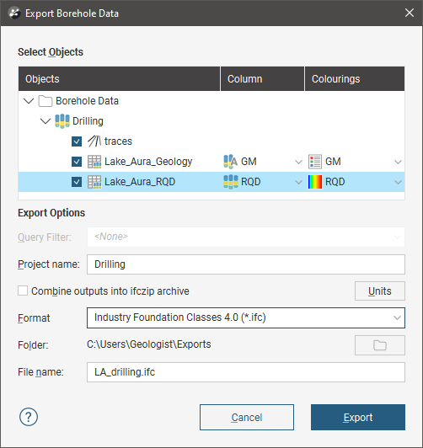The width and height of the screenshot is (423, 448).
Task: Open the Format dropdown list
Action: coord(246,317)
